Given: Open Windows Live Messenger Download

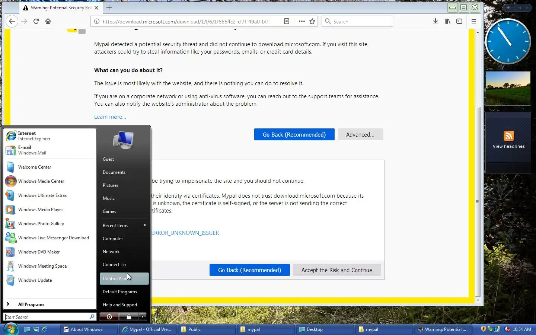Looking at the screenshot, I should (50, 238).
